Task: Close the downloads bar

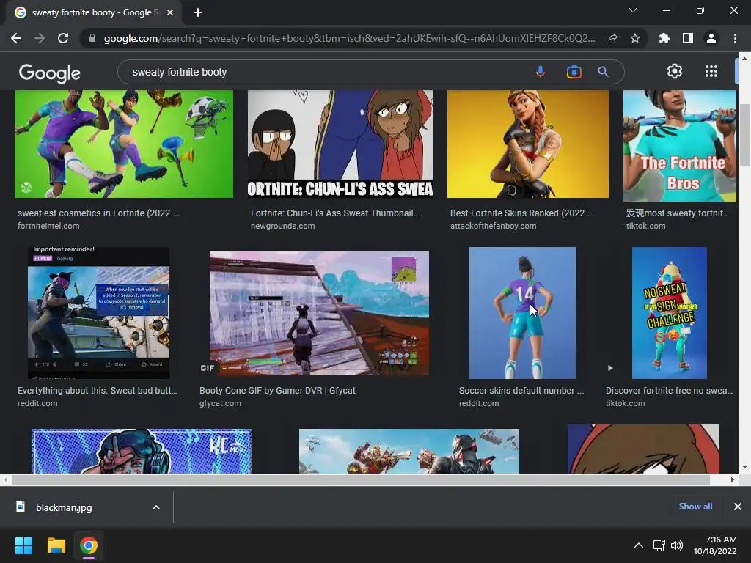Action: [x=738, y=507]
